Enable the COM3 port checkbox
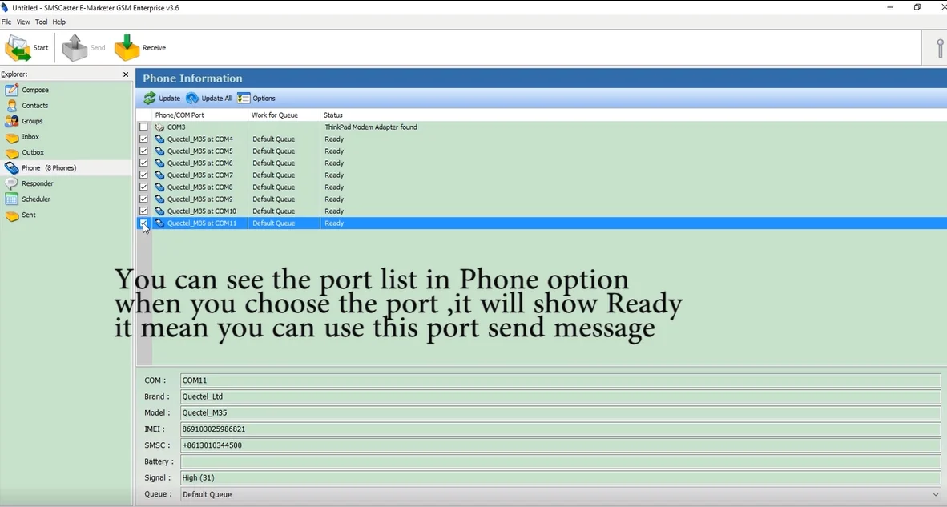 (x=144, y=127)
